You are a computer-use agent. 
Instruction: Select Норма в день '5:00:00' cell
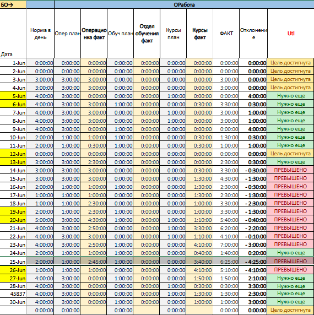point(40,220)
